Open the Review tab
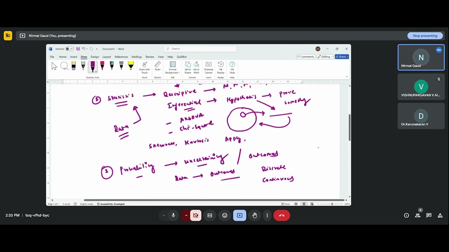Viewport: 449px width, 252px height. 150,57
